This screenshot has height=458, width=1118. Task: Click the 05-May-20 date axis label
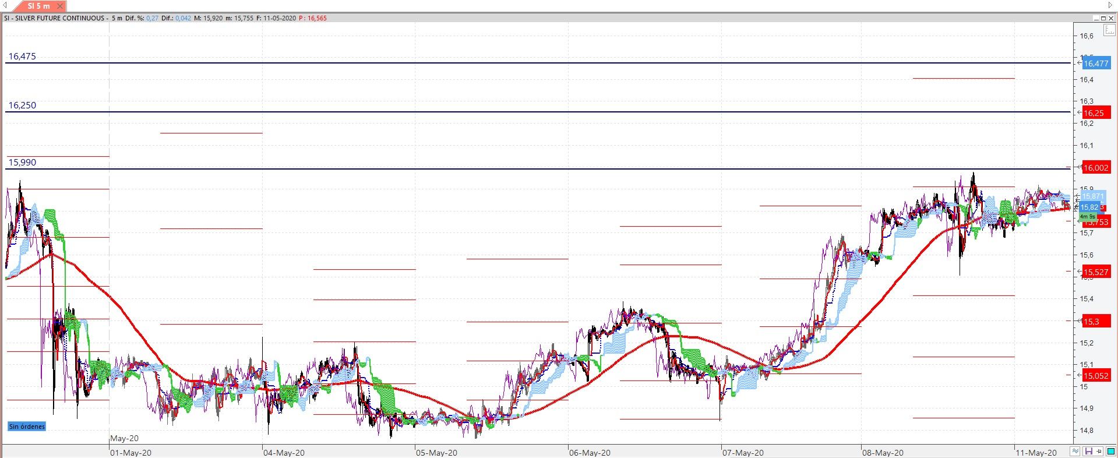pos(436,453)
